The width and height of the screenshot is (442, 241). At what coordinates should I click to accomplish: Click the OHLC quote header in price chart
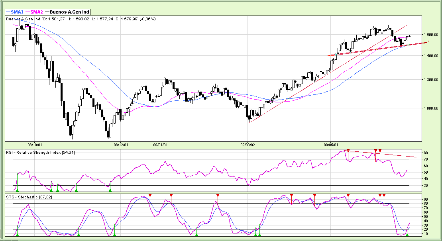[x=81, y=19]
